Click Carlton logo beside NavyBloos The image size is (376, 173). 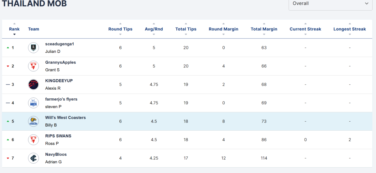(33, 158)
